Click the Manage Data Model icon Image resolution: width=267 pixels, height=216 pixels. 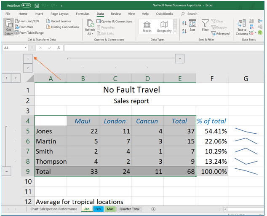(260, 32)
